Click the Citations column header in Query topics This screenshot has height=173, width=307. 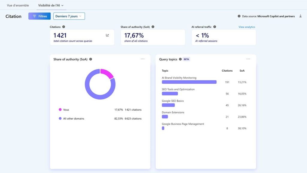click(227, 71)
